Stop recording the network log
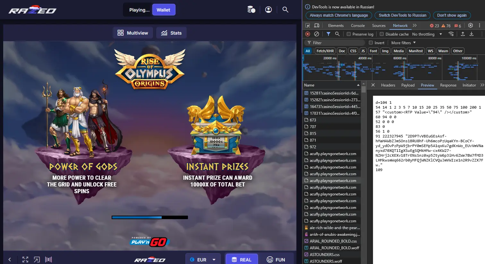The height and width of the screenshot is (264, 485). click(x=308, y=34)
